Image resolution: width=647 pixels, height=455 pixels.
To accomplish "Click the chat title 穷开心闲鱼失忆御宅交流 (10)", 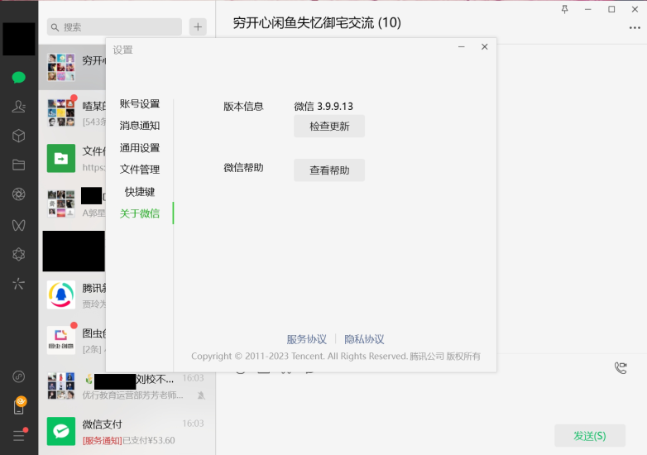I will click(317, 22).
